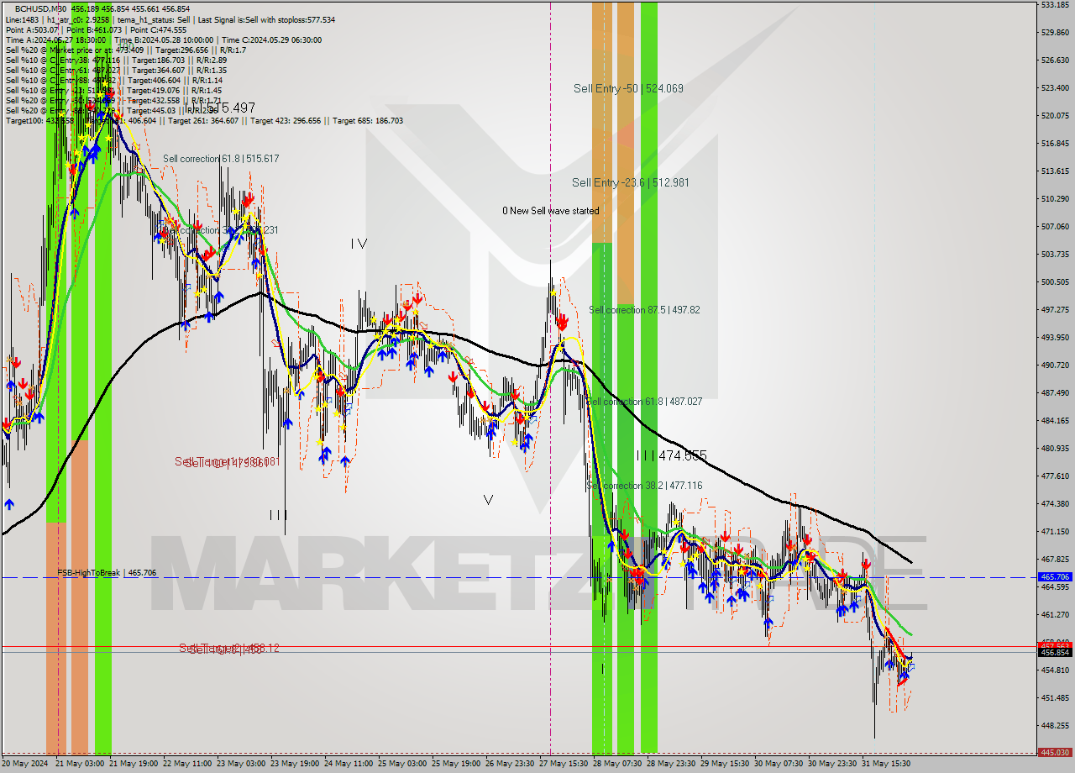Screen dimensions: 1075x773
Task: Select the 'I I I 474.555' wave label
Action: tap(671, 455)
